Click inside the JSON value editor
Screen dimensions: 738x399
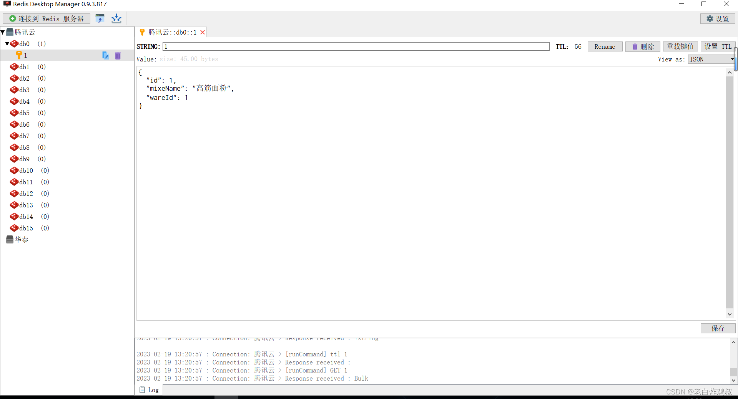coord(430,193)
